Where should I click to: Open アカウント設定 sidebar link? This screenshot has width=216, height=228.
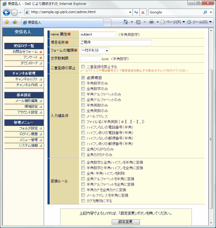click(x=28, y=112)
